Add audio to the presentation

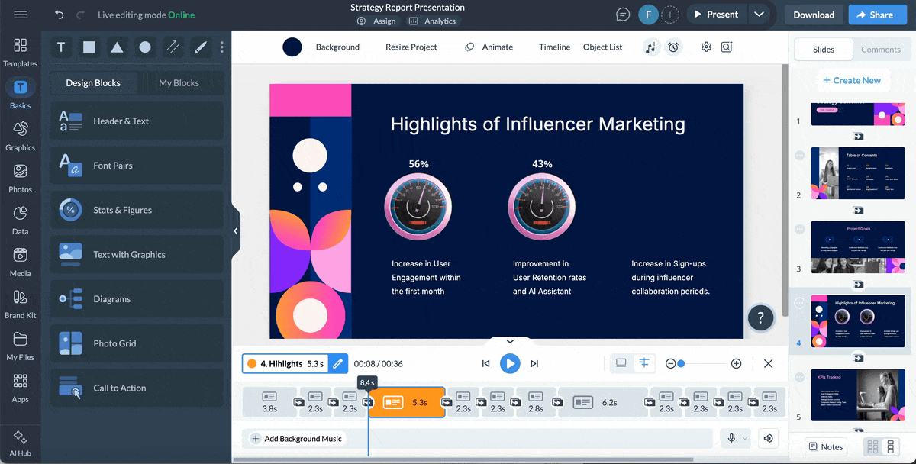651,48
